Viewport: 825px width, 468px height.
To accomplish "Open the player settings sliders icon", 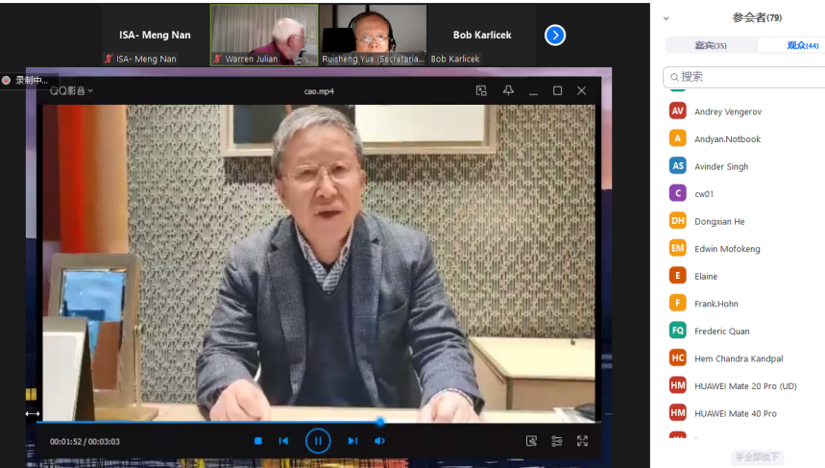I will coord(557,441).
